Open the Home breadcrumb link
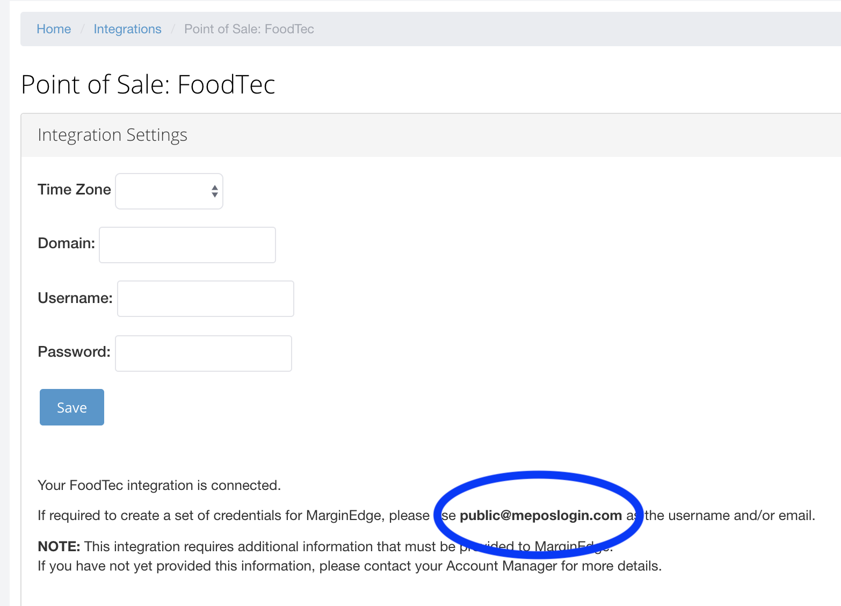 tap(54, 28)
